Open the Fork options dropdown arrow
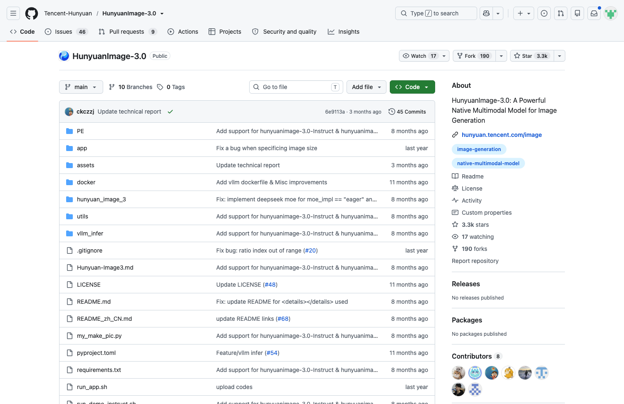This screenshot has height=404, width=624. point(501,56)
